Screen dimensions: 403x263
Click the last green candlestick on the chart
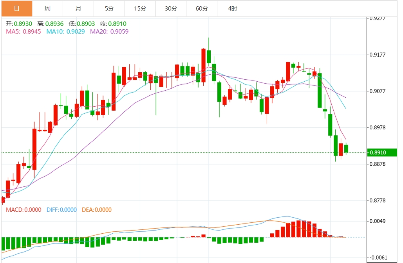click(x=346, y=148)
